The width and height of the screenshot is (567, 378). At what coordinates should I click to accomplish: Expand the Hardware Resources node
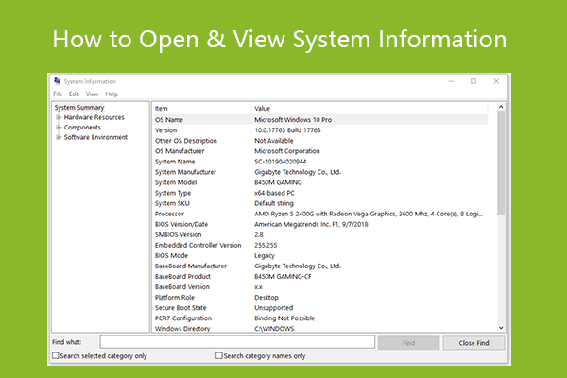(x=59, y=117)
